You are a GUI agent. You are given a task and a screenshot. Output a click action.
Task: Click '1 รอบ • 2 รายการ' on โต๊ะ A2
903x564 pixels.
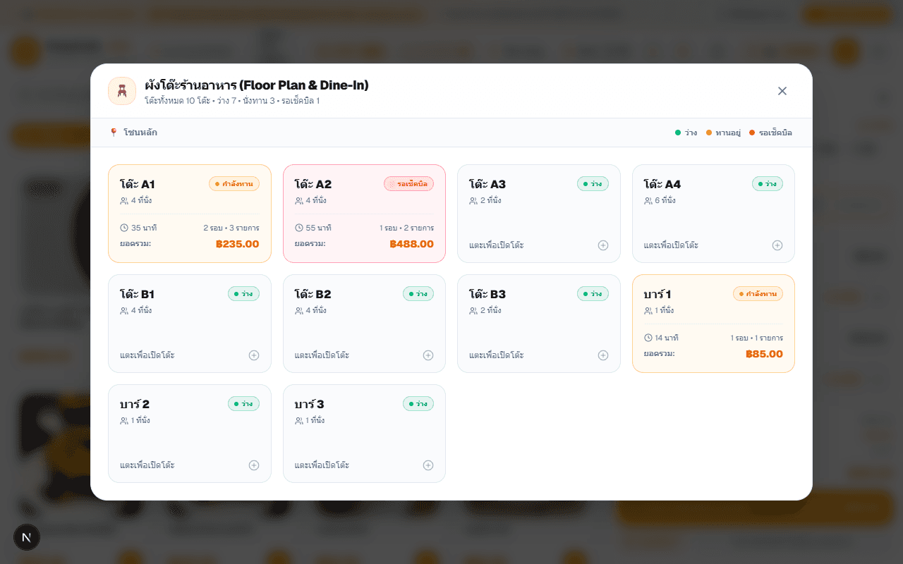point(406,228)
